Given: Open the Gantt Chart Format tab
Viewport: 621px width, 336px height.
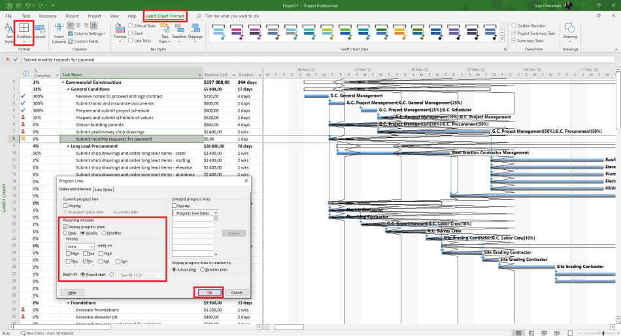Looking at the screenshot, I should pos(165,16).
